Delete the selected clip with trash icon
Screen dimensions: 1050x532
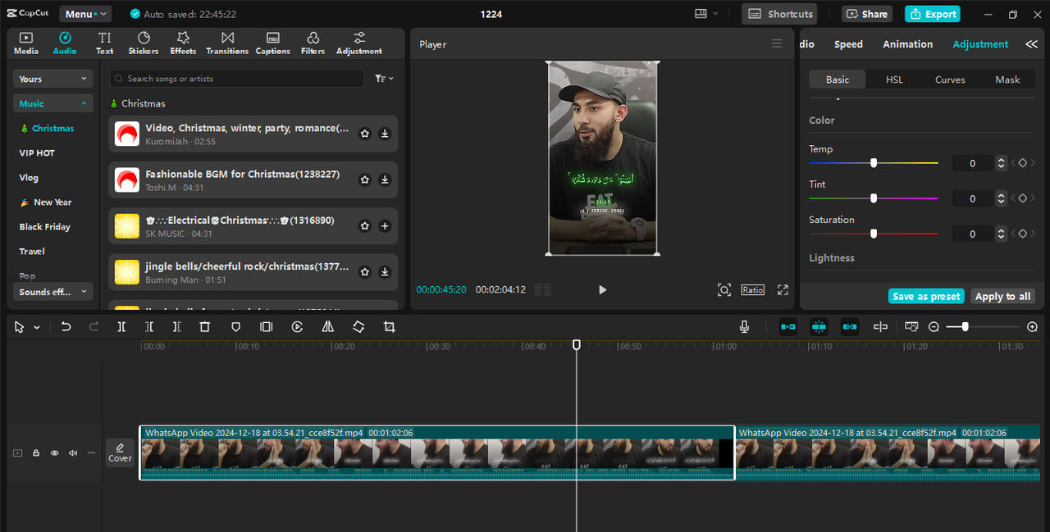pyautogui.click(x=205, y=326)
